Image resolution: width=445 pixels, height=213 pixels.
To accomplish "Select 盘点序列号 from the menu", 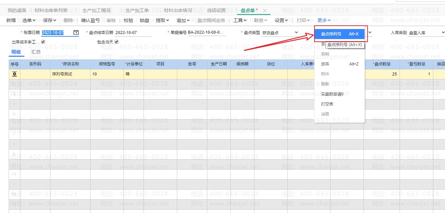I will [x=340, y=34].
